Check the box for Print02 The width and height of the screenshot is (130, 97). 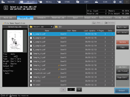[x=31, y=81]
